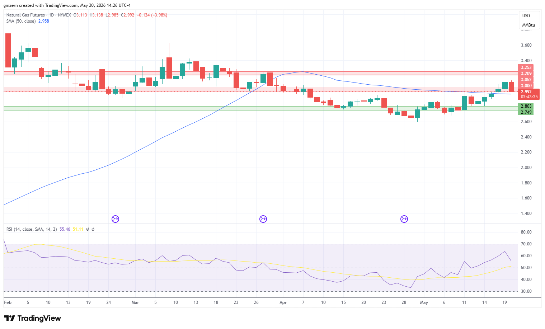Screen dimensions: 545x329
Task: Click the 1.400 price axis label
Action: [526, 213]
